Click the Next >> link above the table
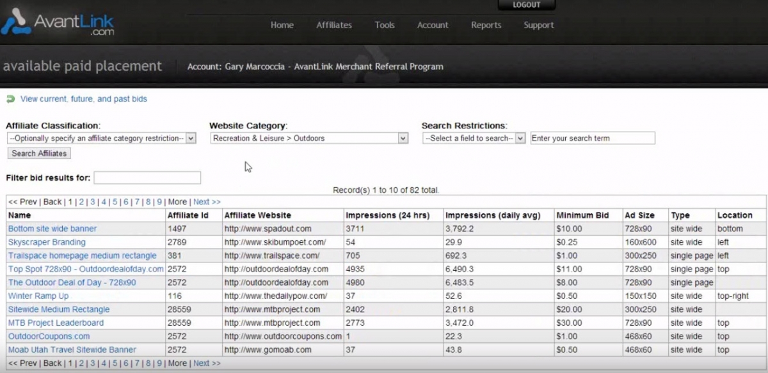This screenshot has width=768, height=373. 207,202
